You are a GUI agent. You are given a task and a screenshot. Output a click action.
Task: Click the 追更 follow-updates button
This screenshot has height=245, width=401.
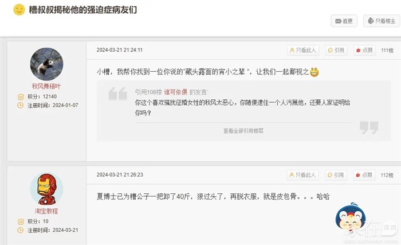(x=344, y=21)
